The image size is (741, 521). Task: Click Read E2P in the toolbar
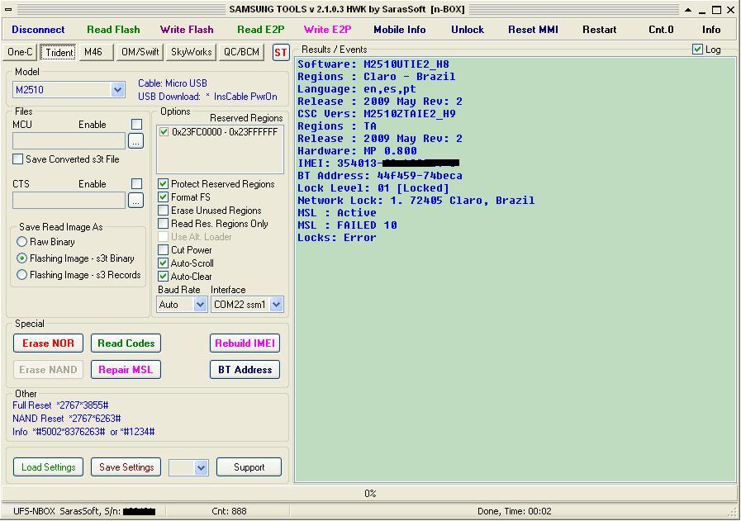(261, 29)
